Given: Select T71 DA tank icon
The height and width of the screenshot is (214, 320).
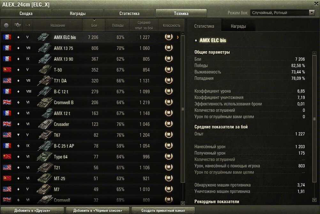Looking at the screenshot, I should (45, 80).
